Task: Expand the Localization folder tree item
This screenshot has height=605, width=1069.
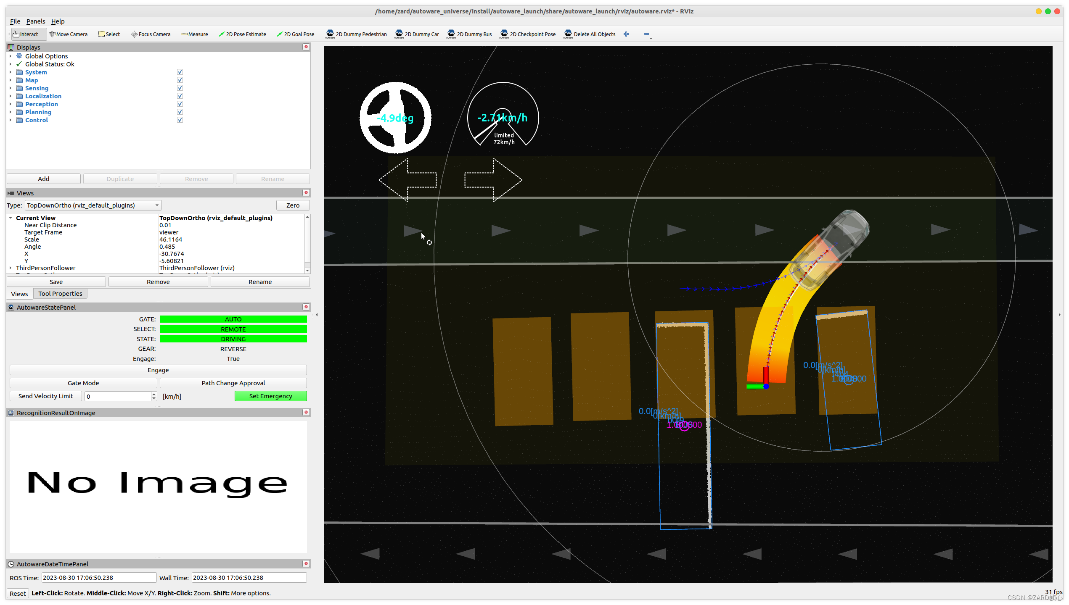Action: click(x=11, y=96)
